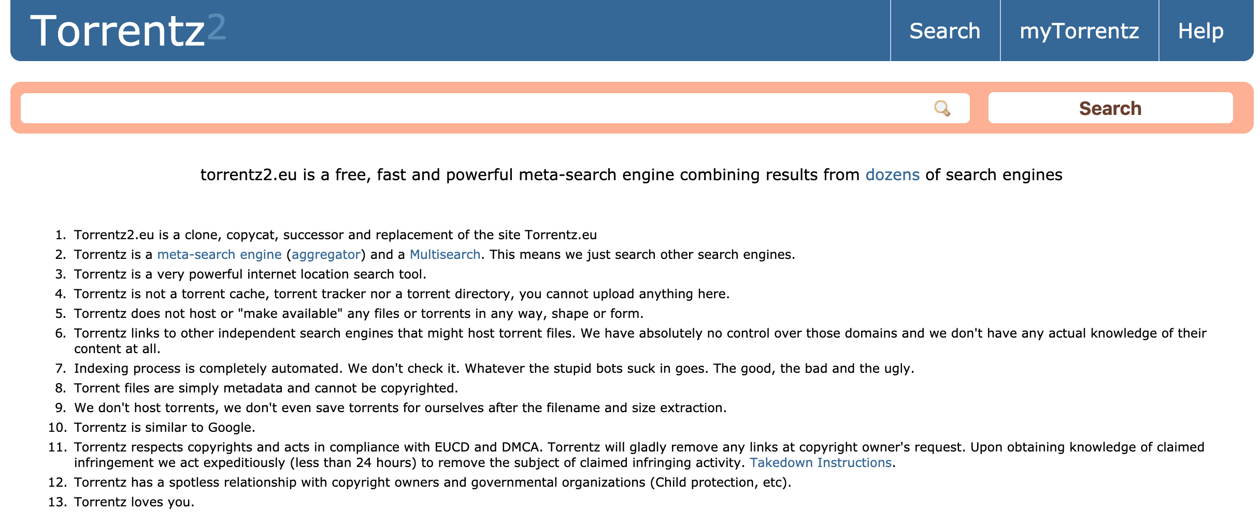Click the line about "spotless relationship with copyright owners"
Viewport: 1260px width, 525px height.
433,483
